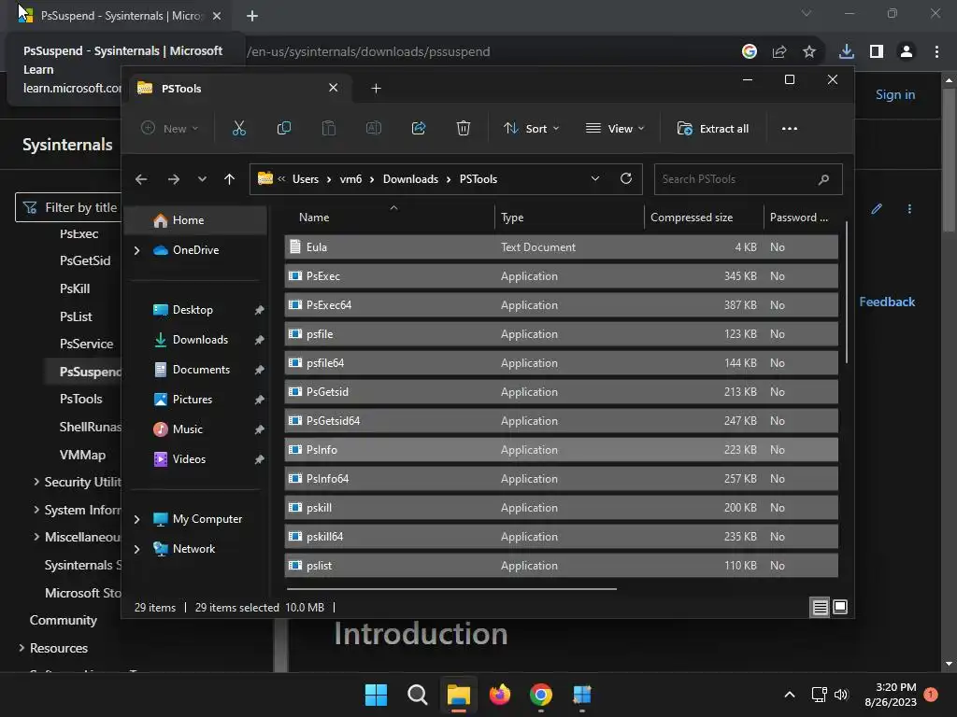The width and height of the screenshot is (957, 717).
Task: Expand the OneDrive tree node
Action: click(x=136, y=250)
